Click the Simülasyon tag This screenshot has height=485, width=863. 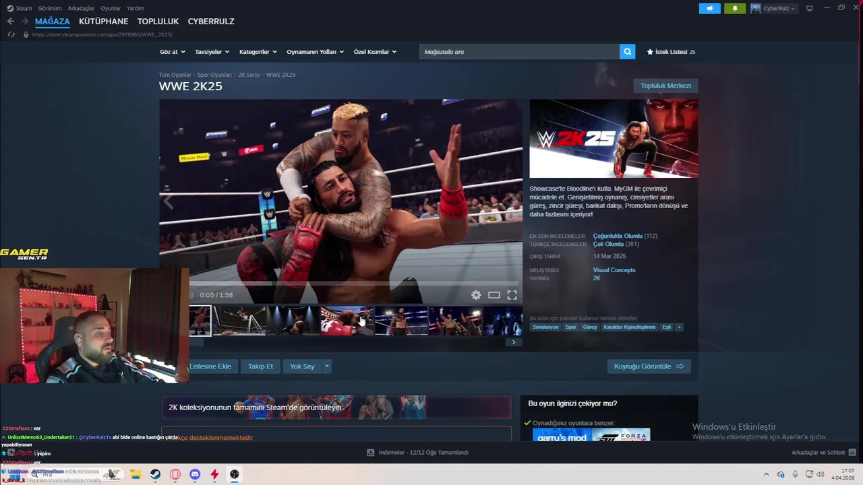click(x=545, y=327)
